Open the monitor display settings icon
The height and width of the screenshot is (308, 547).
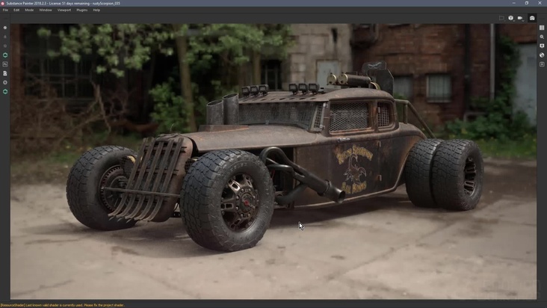pyautogui.click(x=542, y=46)
